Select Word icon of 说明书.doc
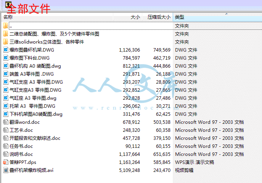This screenshot has height=183, width=262. tap(6, 154)
